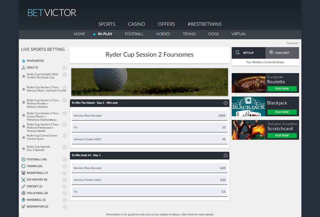320x217 pixels.
Task: Click the golf ball banner image
Action: tap(150, 82)
